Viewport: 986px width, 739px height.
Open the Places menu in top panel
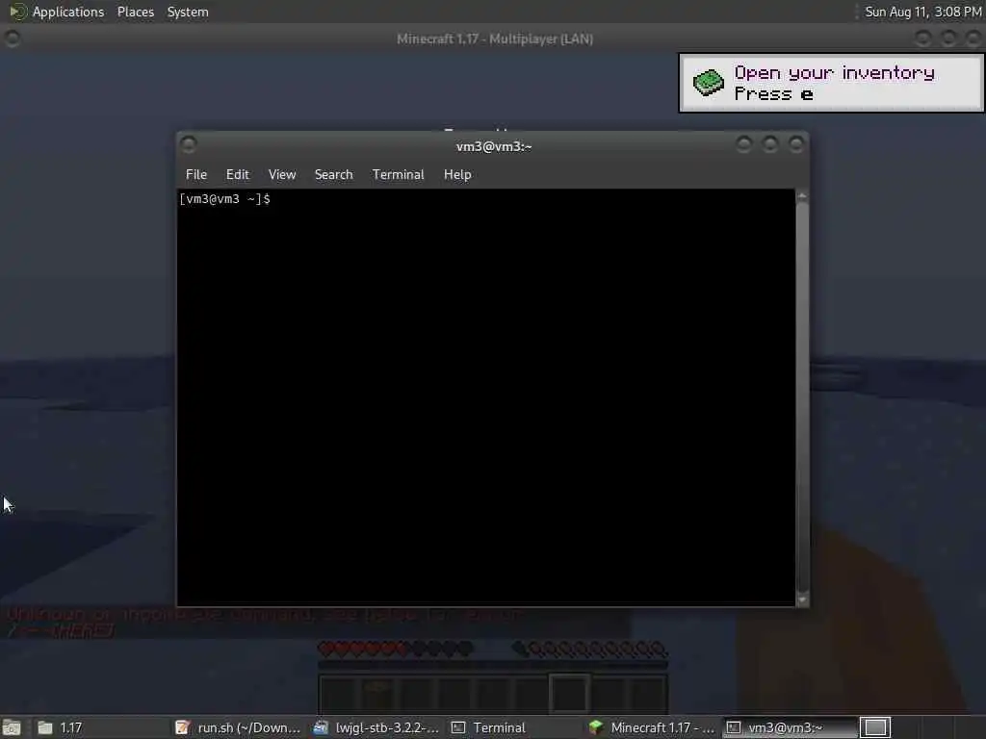[x=135, y=12]
